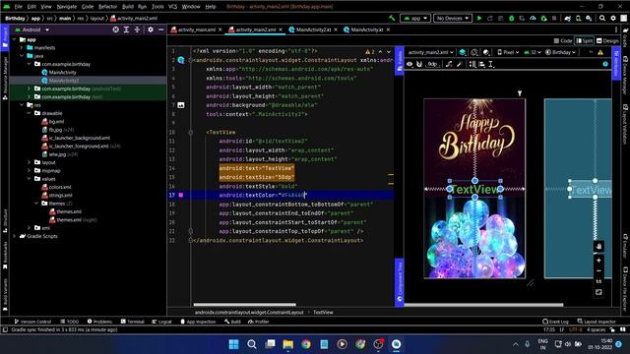Open Layout Inspector in bottom bar
Viewport: 630px width, 354px height.
click(597, 322)
